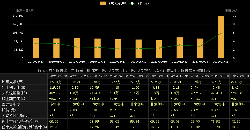Viewport: 250px width, 130px height.
Task: Select the 2019-03-31 bar in chart
Action: 36,48
